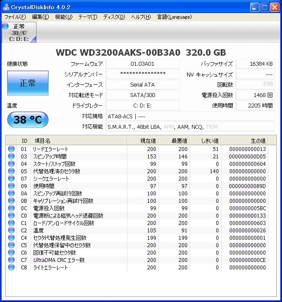Open the ヘルプ(H) menu

pos(141,17)
